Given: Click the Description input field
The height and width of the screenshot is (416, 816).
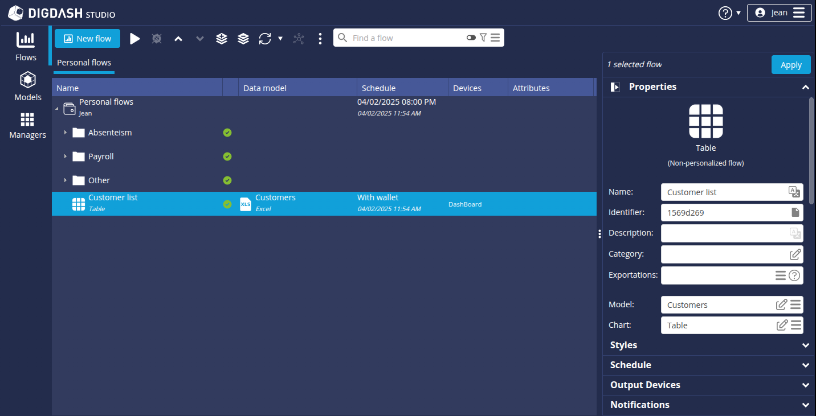Looking at the screenshot, I should pyautogui.click(x=724, y=233).
